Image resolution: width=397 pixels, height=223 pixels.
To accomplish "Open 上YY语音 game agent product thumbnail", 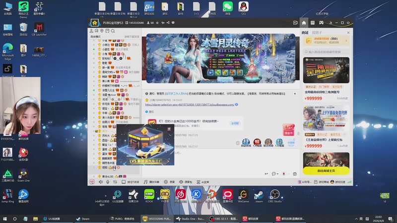I will click(x=326, y=118).
